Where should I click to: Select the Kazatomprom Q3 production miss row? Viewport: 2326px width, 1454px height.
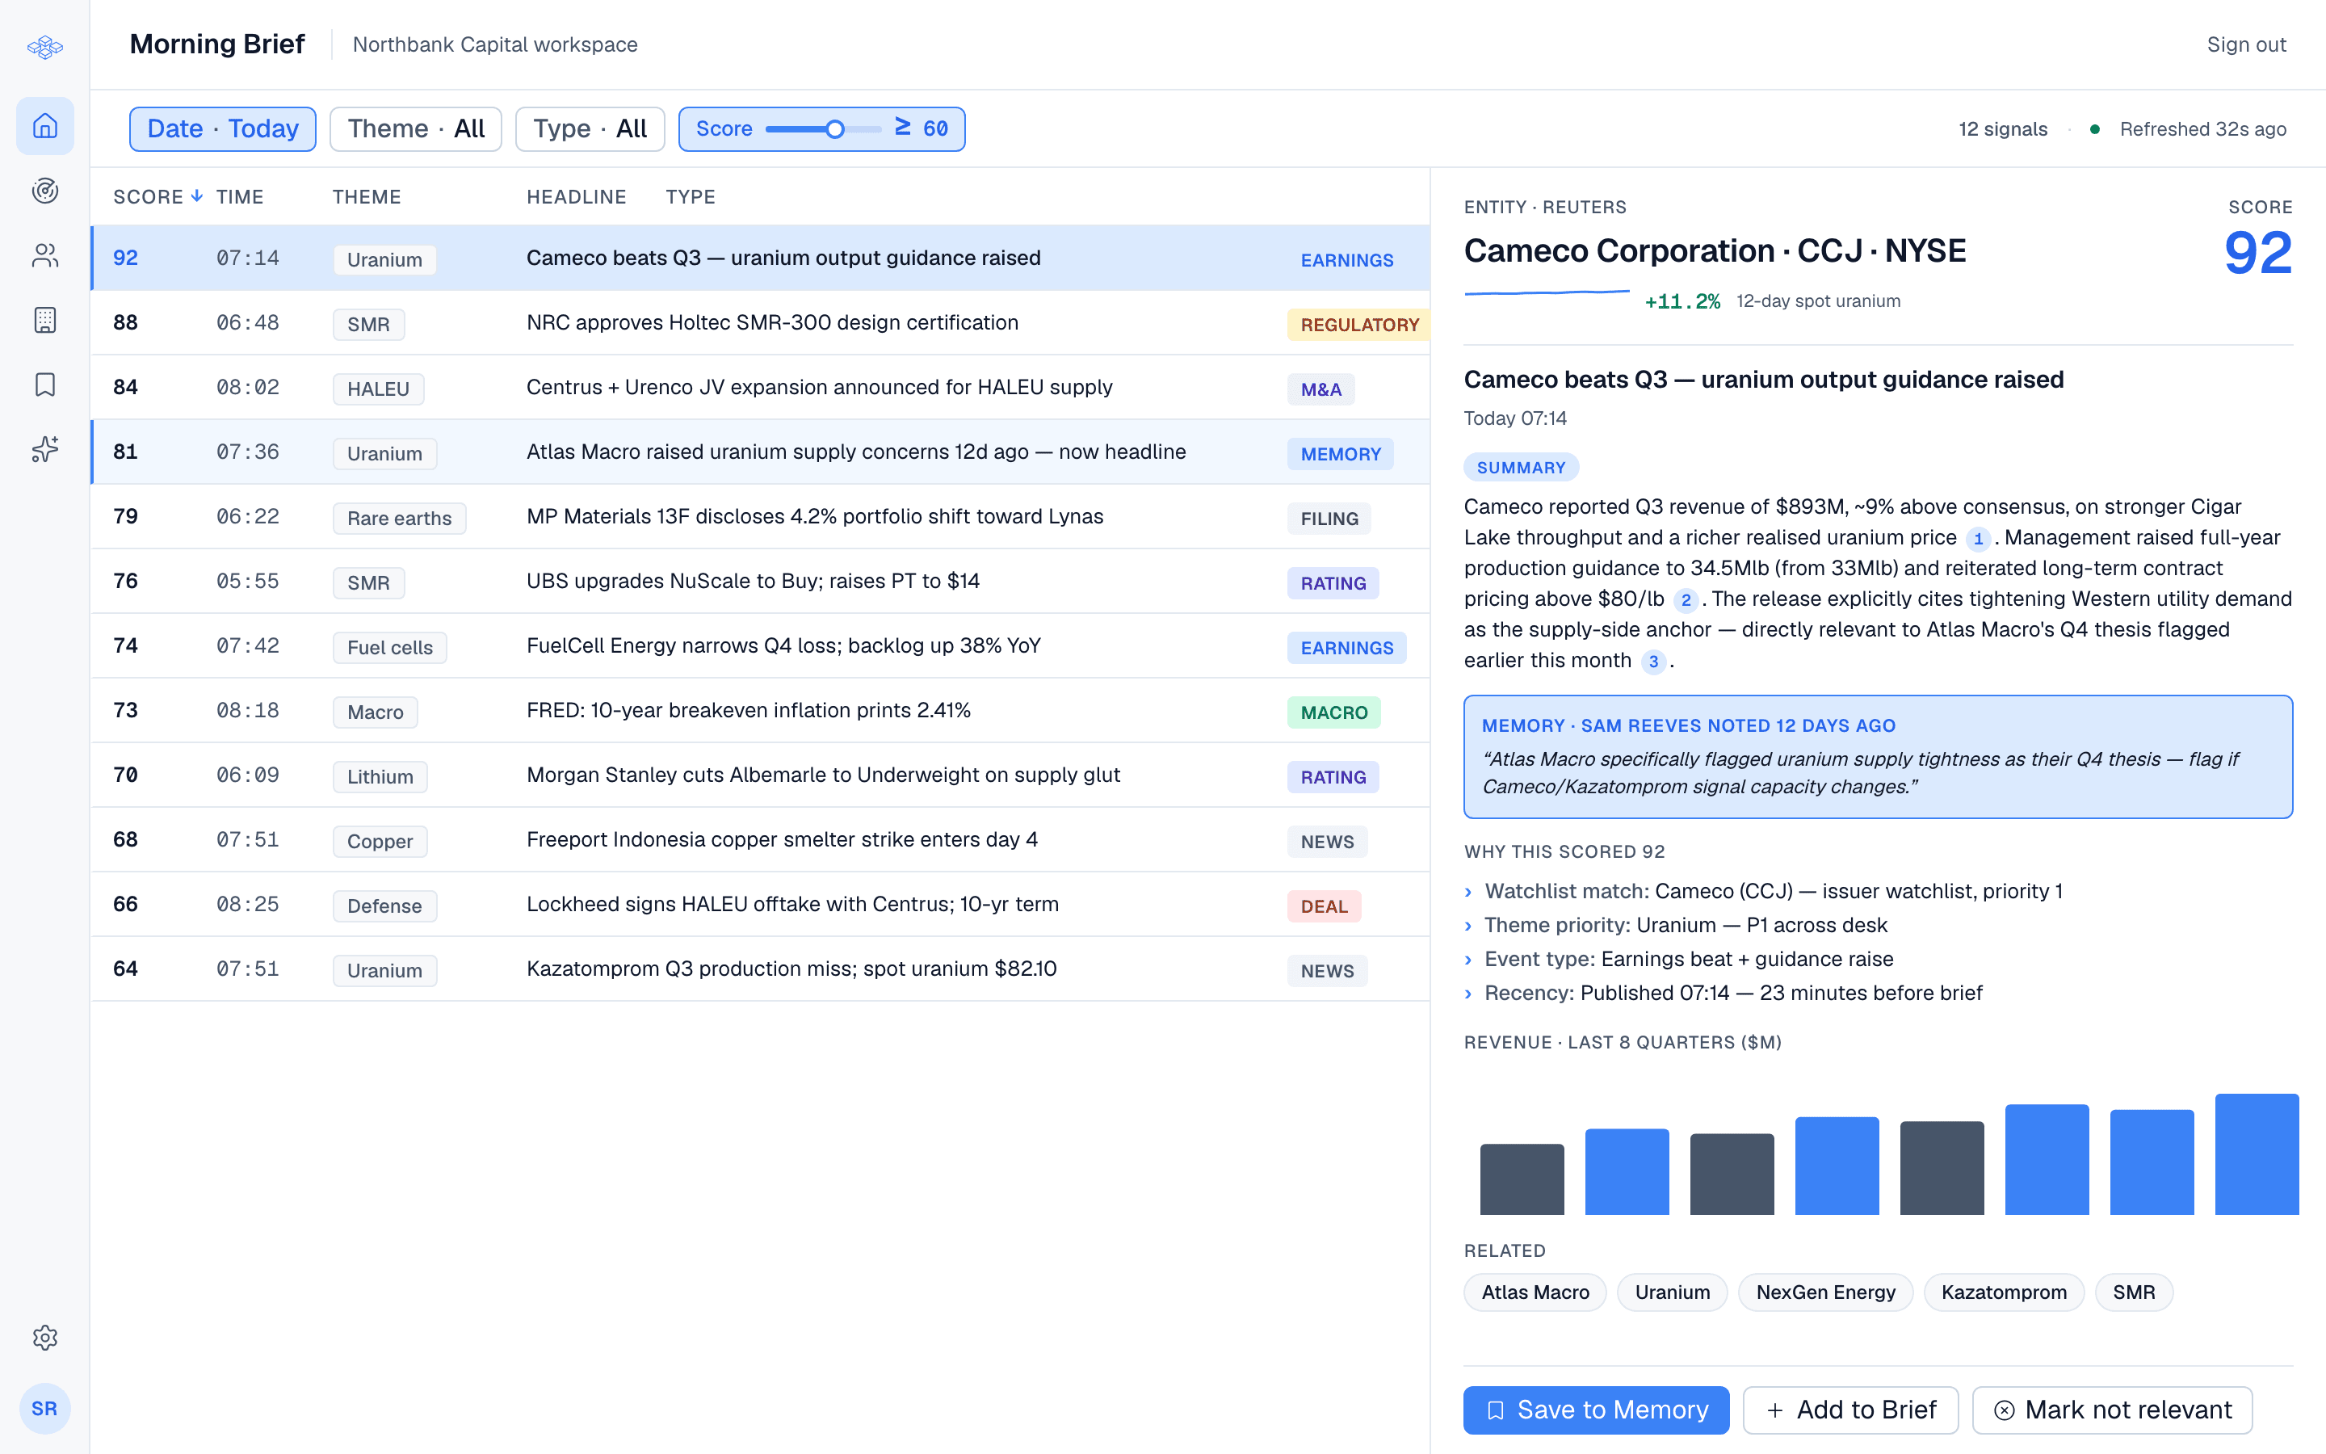point(760,969)
